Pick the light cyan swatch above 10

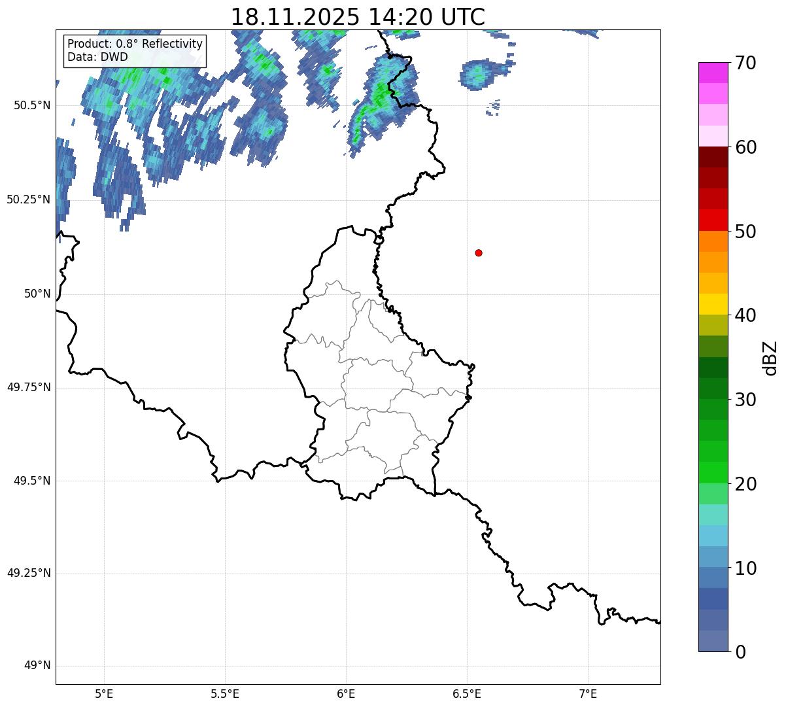tap(713, 536)
